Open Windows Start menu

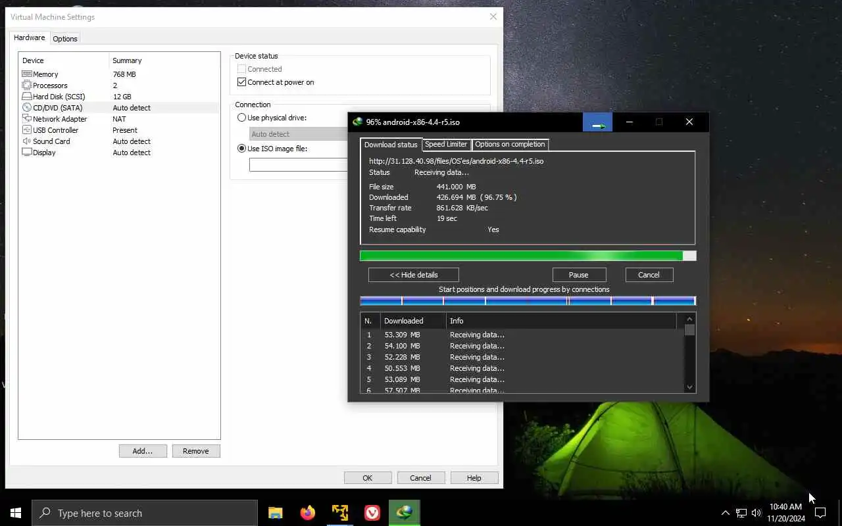[16, 513]
